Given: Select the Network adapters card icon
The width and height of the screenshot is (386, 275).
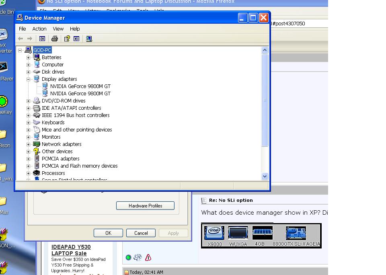Looking at the screenshot, I should click(37, 144).
